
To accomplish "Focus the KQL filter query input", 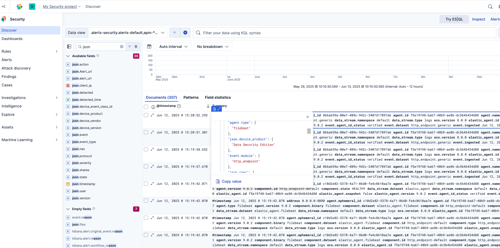I will (345, 33).
